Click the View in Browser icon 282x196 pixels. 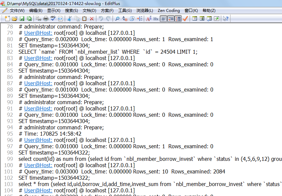click(x=60, y=19)
